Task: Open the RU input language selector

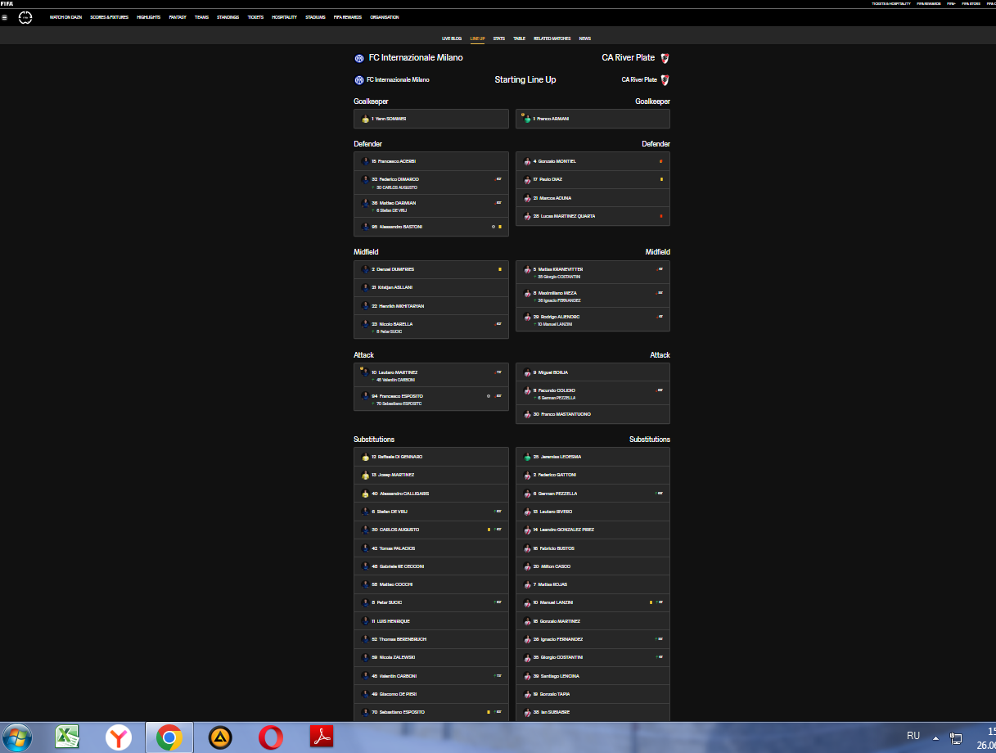Action: pos(913,736)
